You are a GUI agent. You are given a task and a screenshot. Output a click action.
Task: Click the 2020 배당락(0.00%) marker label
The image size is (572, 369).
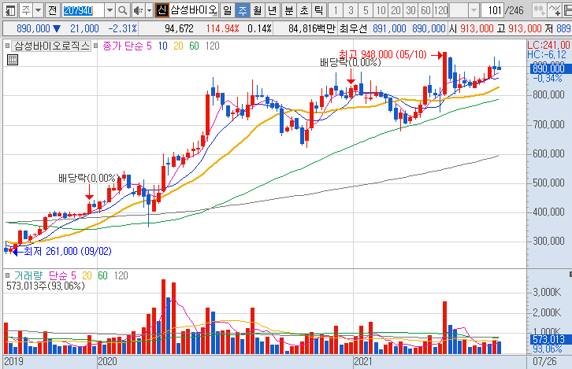[x=89, y=178]
